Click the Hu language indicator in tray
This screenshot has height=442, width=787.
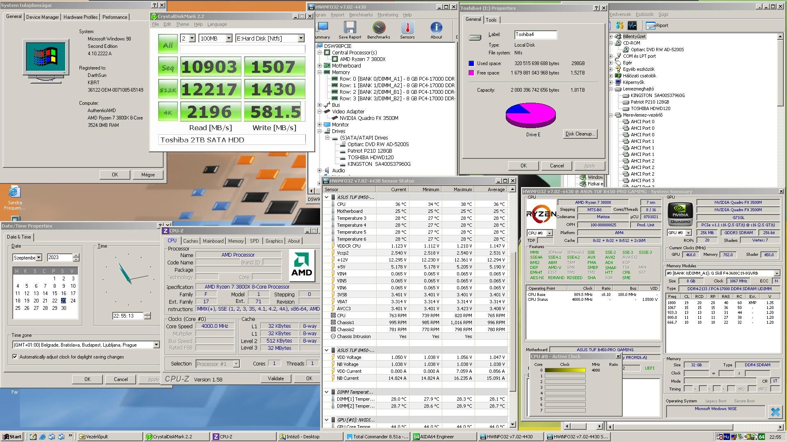(x=726, y=437)
